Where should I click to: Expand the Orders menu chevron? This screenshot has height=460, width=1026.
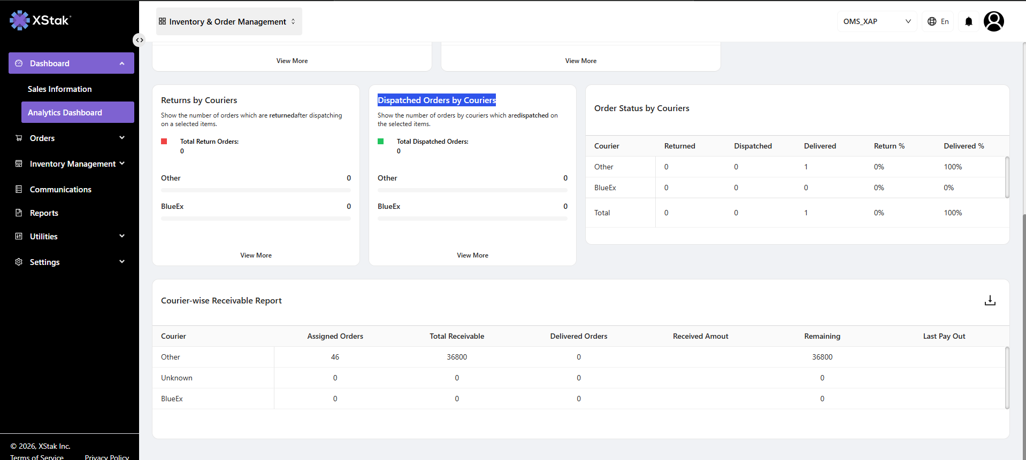pos(122,138)
